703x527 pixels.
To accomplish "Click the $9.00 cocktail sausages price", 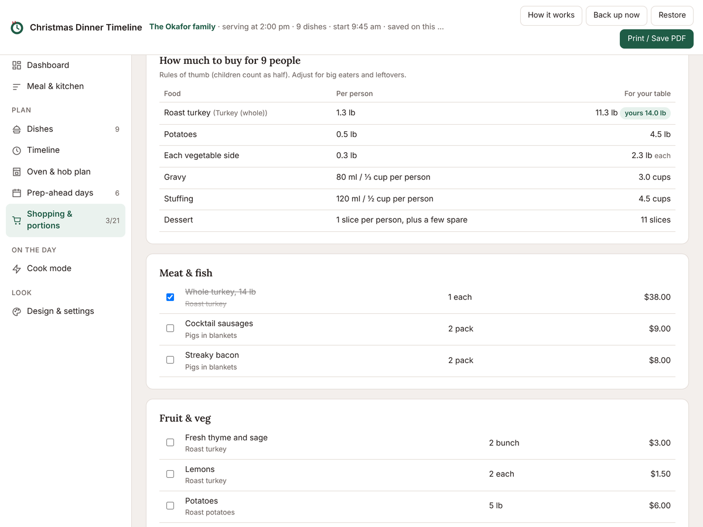I will point(660,329).
